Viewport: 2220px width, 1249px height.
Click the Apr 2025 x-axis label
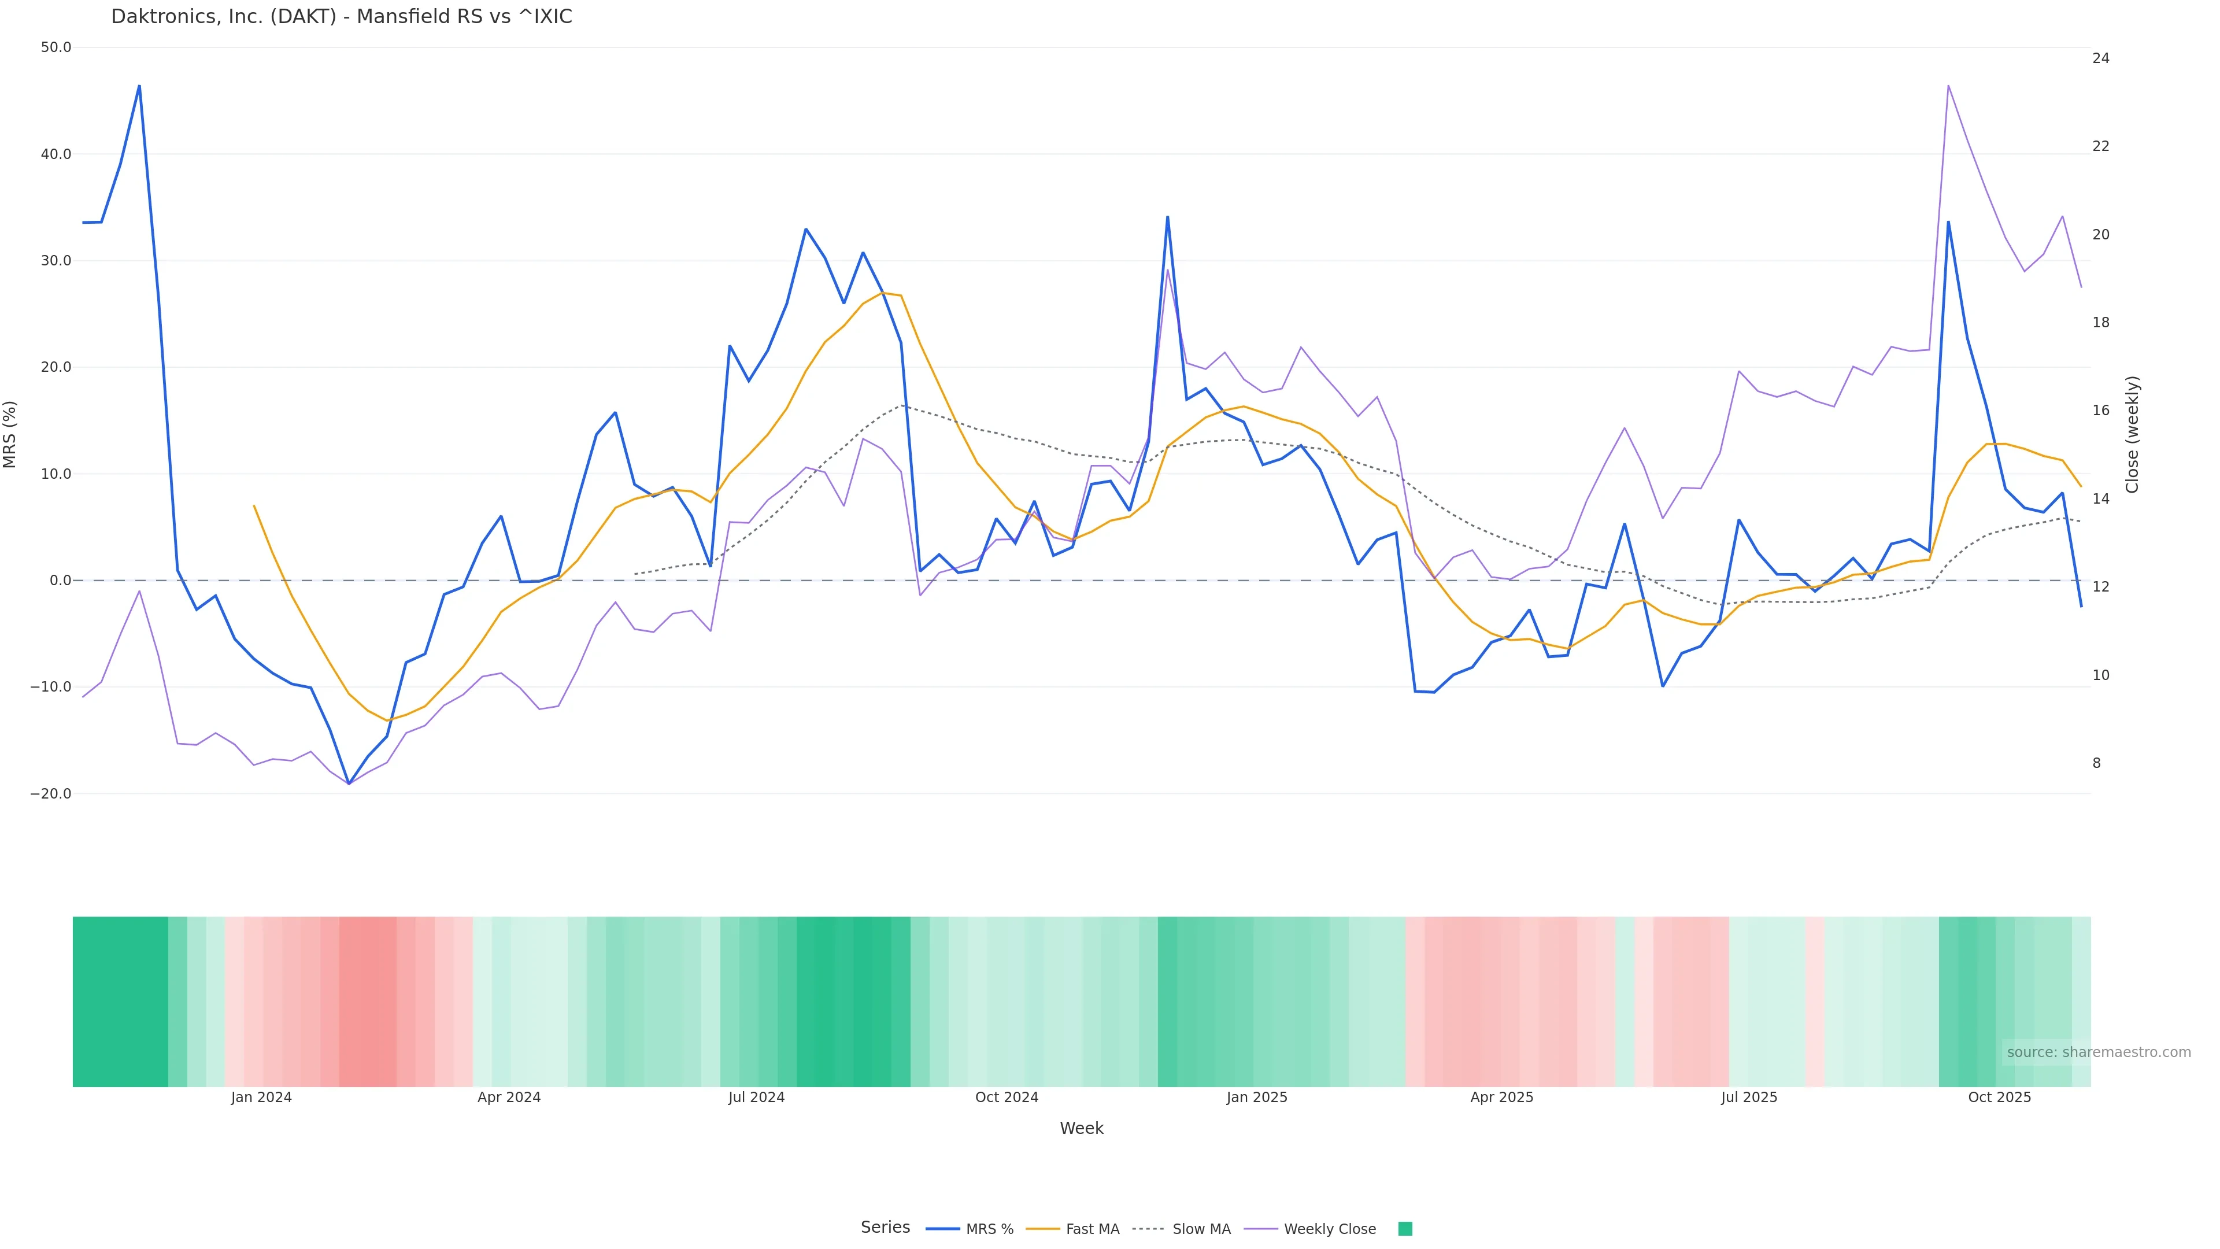[1501, 1098]
